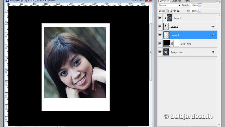Click the link icon on Layer 3
Viewport: 225px width, 127px height.
coord(213,35)
